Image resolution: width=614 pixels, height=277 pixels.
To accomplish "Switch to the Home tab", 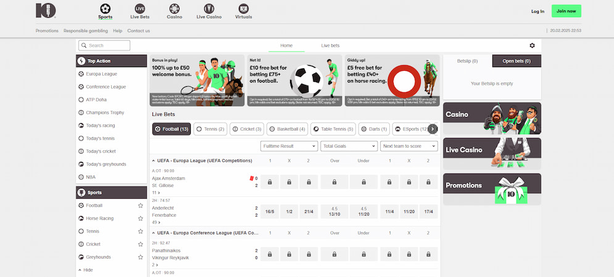I will point(286,46).
